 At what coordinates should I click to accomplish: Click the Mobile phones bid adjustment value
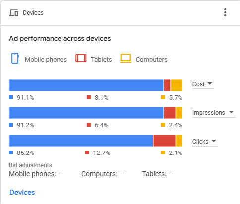click(60, 174)
